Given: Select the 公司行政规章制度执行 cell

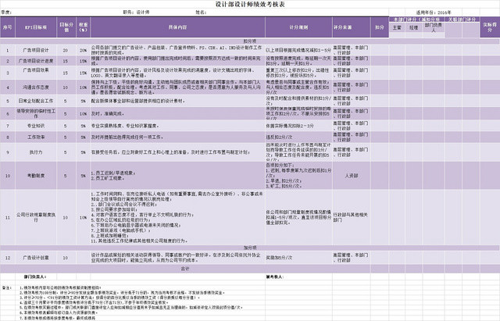Looking at the screenshot, I should [36, 217].
